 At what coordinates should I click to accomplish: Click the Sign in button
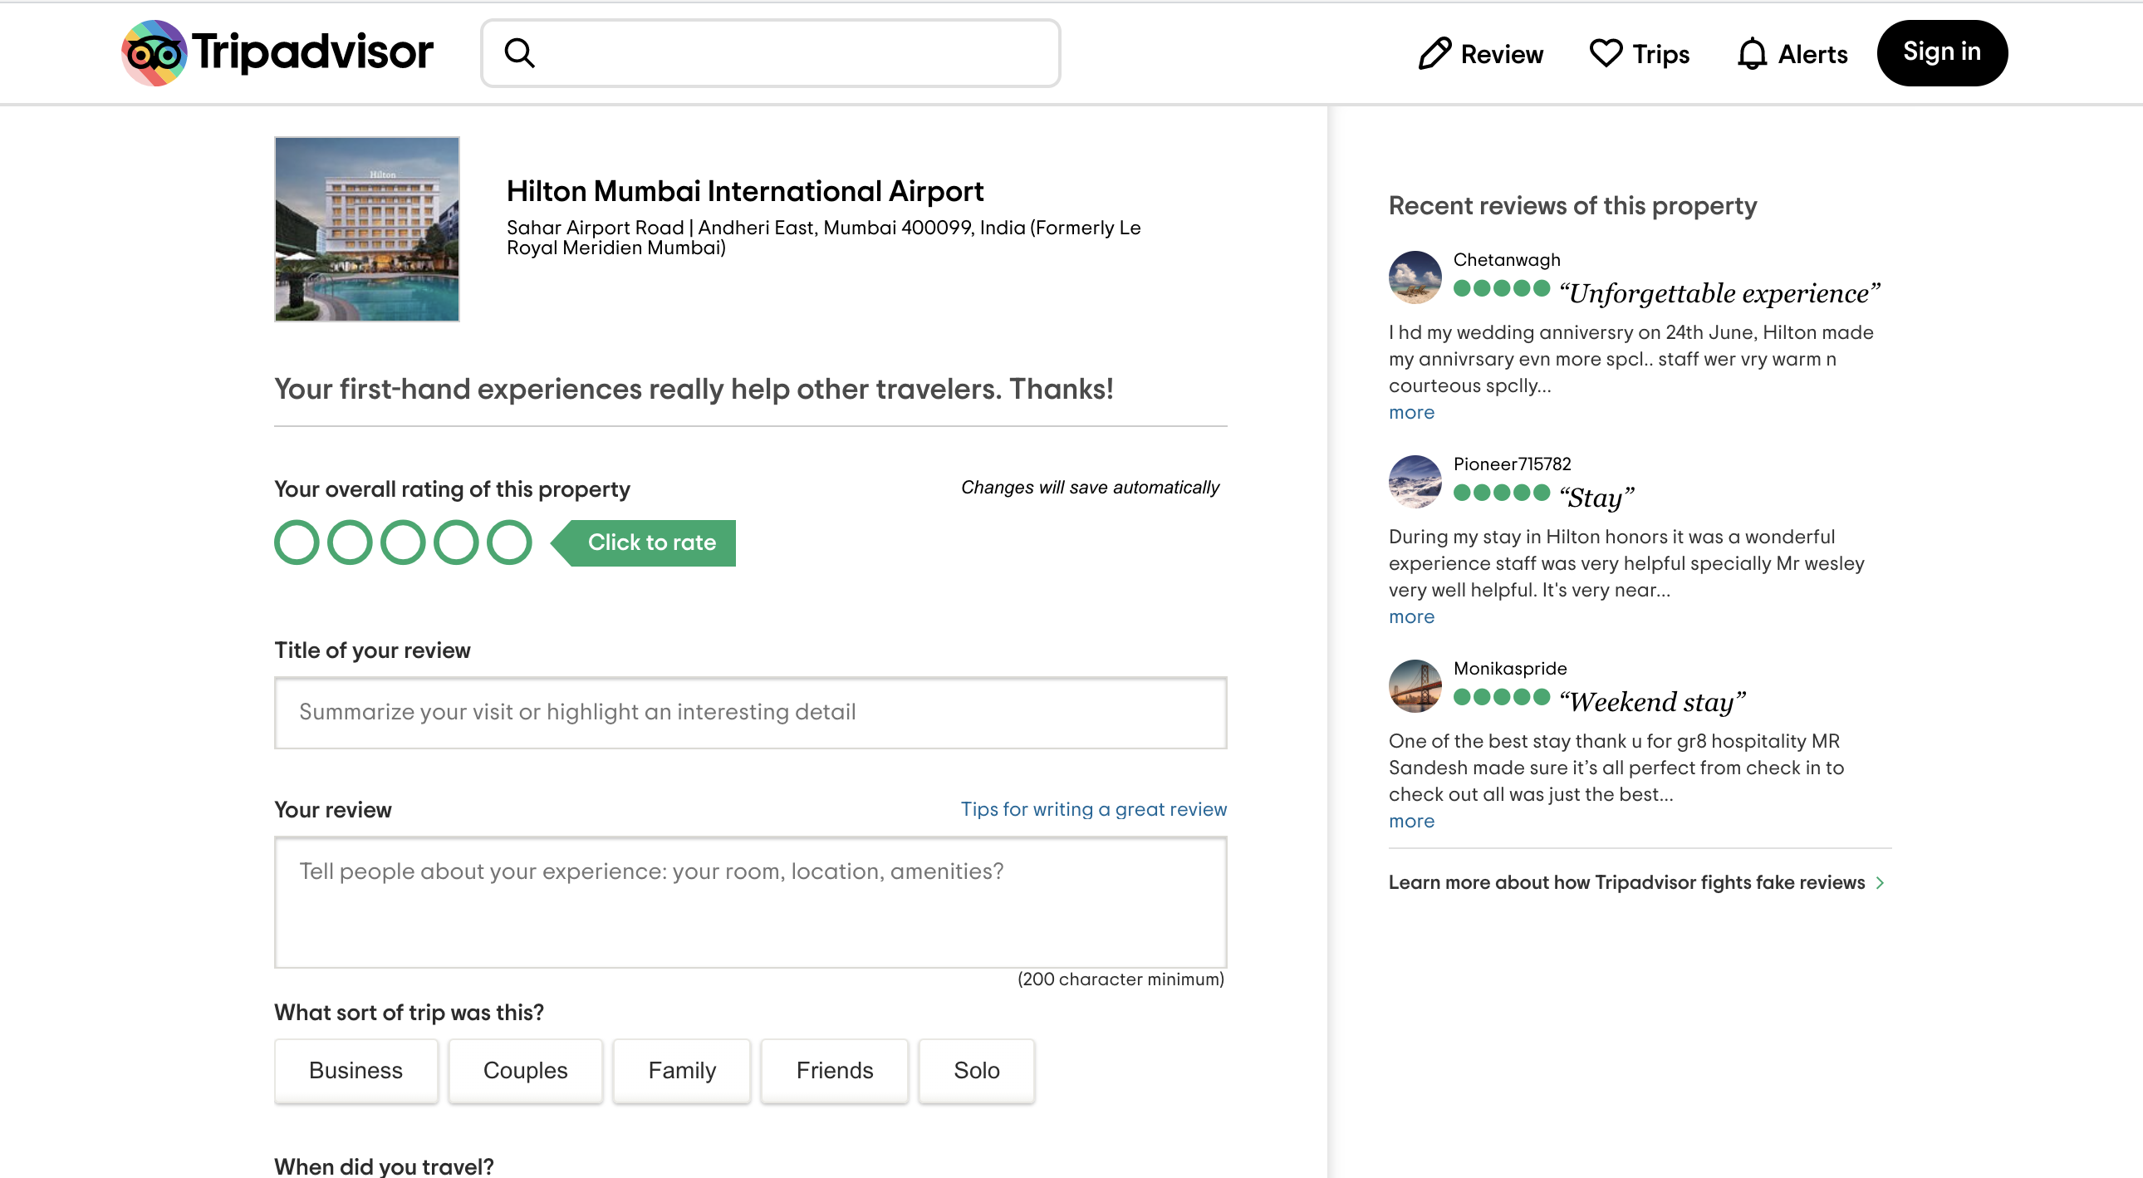click(1942, 52)
